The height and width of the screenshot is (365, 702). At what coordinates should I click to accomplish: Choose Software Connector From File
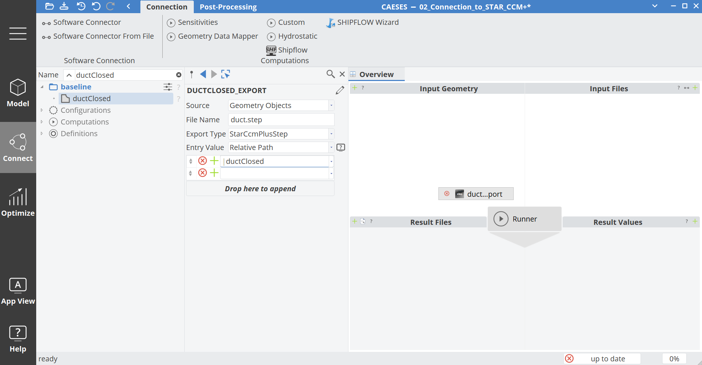coord(98,36)
